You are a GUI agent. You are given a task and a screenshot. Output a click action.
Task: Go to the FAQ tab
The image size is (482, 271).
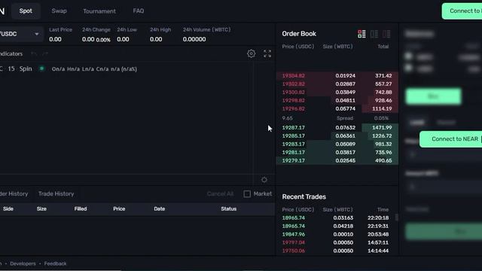tap(139, 11)
